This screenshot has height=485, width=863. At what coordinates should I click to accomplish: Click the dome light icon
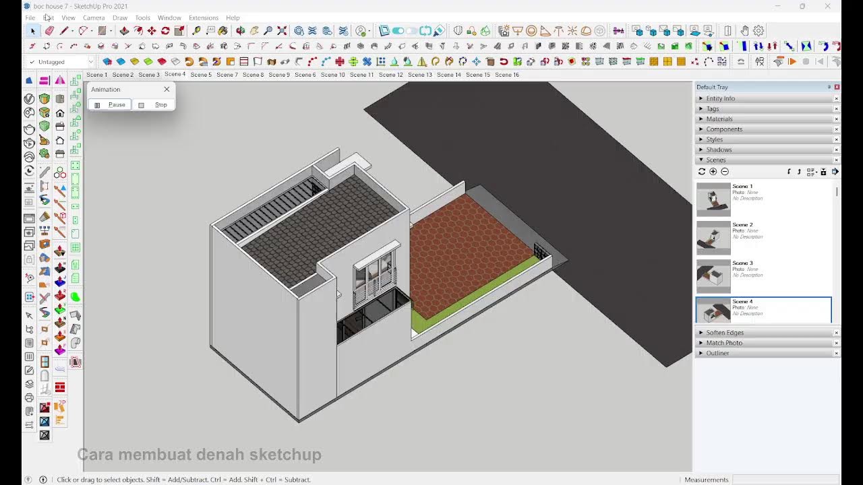point(586,31)
